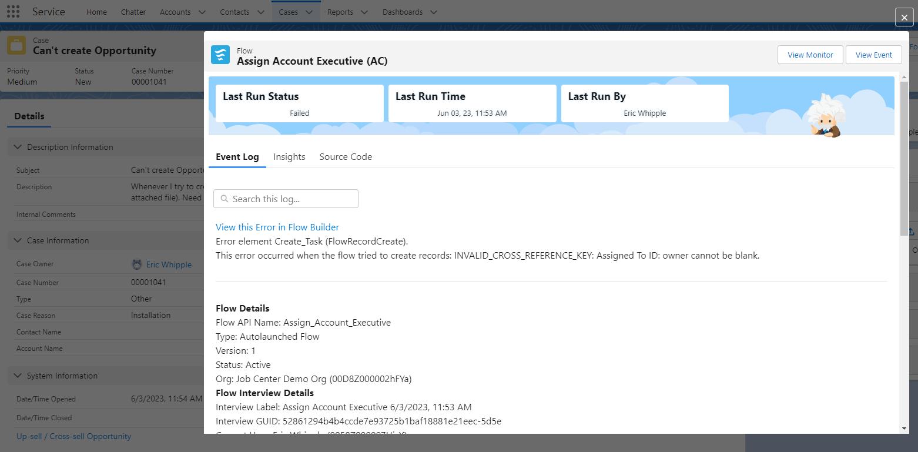Click the View Monitor button
Viewport: 918px width, 452px height.
[x=810, y=55]
